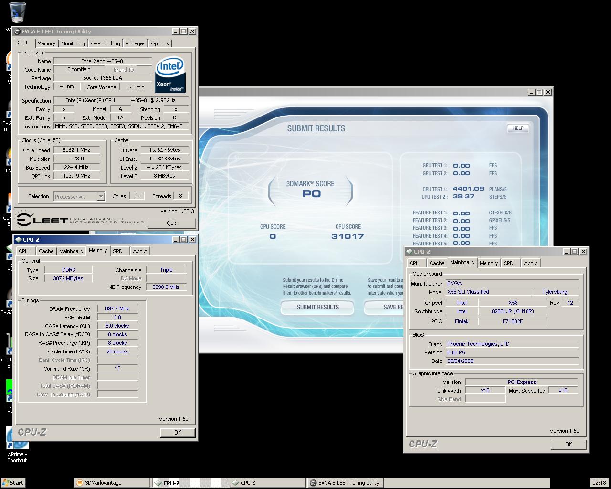Open Mainboard tab in CPU-Z memory window
The width and height of the screenshot is (611, 489).
[71, 251]
